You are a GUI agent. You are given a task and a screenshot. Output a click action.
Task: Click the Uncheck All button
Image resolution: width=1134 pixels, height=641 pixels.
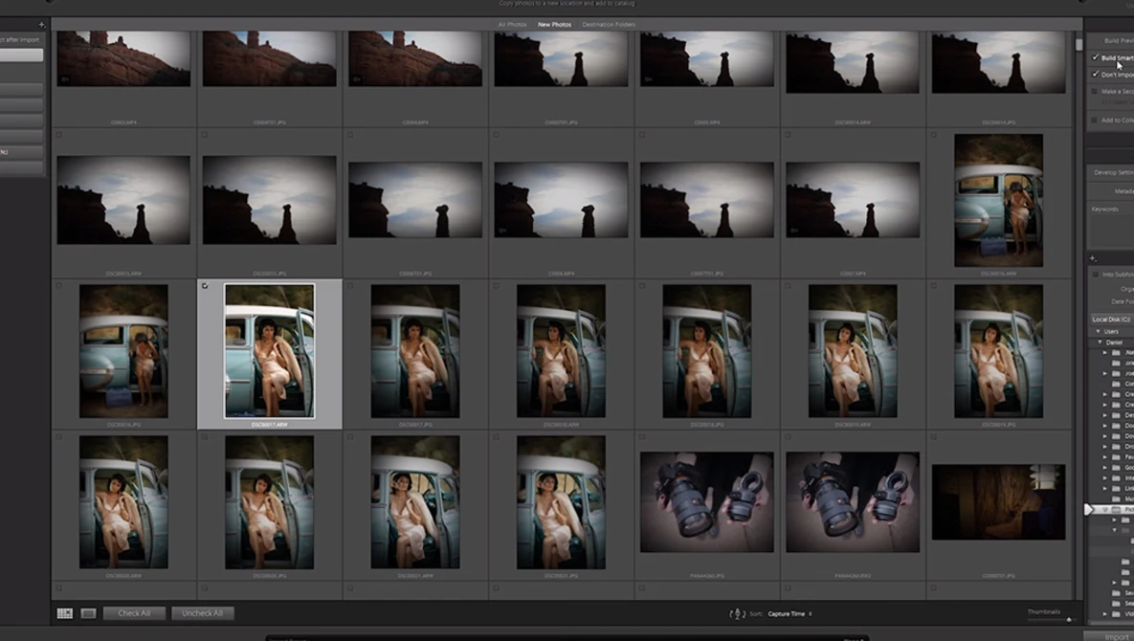tap(203, 613)
